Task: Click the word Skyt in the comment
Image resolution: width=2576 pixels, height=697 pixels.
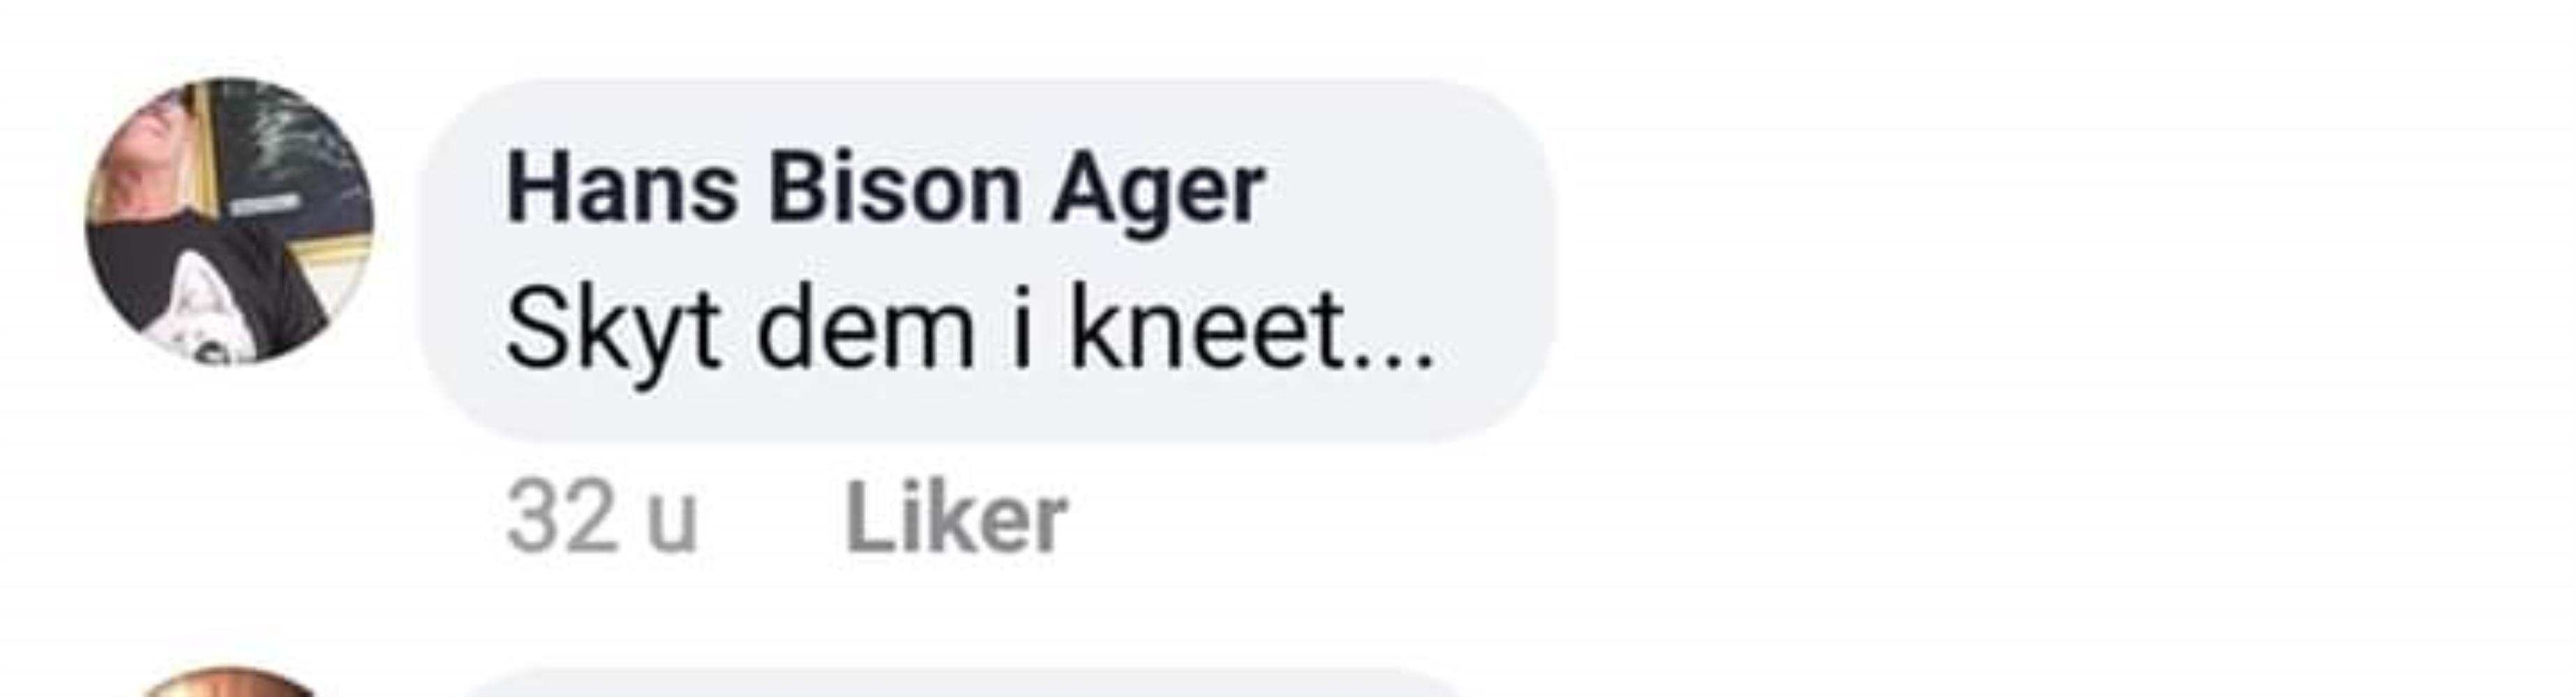Action: (x=612, y=334)
